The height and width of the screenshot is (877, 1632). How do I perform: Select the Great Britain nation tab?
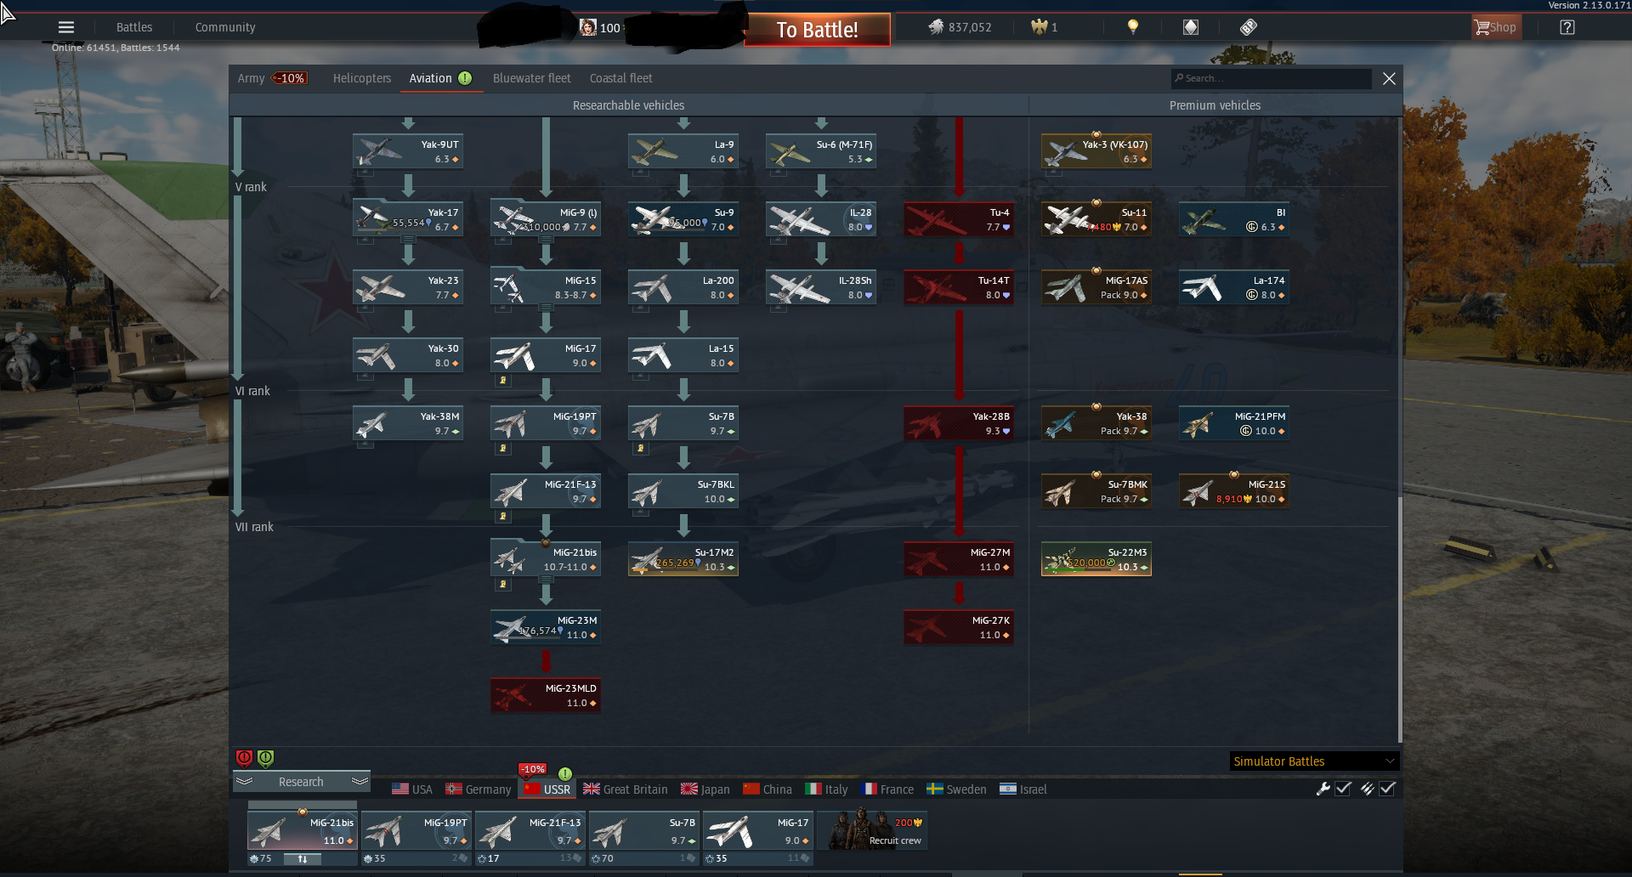(626, 789)
